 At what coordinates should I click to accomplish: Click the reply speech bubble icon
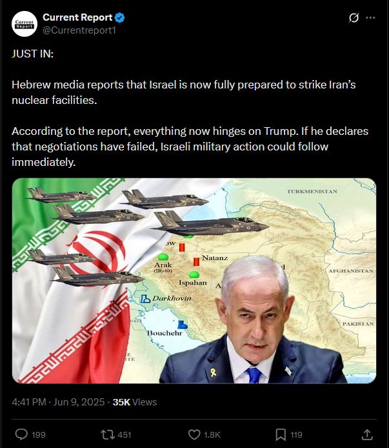click(21, 434)
